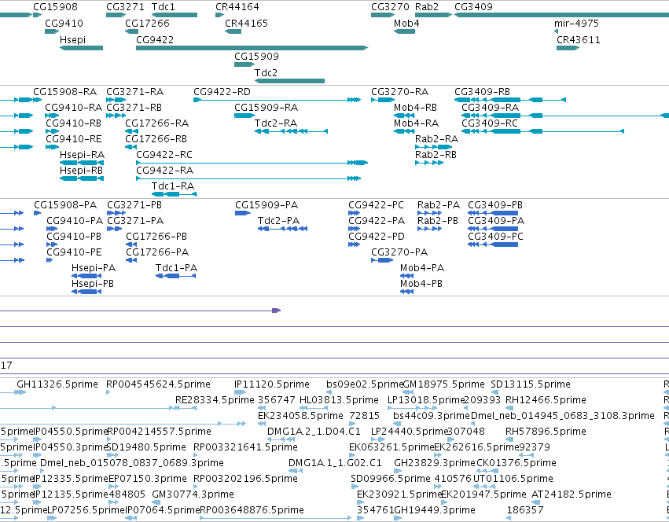Click the purple arrow-ended feature line
This screenshot has height=522, width=669.
coord(141,311)
